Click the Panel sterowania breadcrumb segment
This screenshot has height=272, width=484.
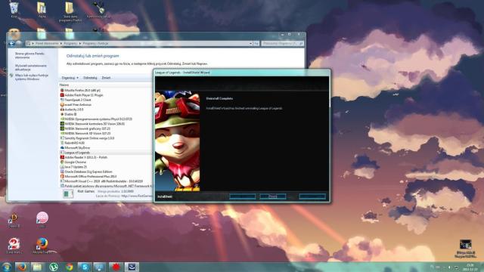(47, 44)
